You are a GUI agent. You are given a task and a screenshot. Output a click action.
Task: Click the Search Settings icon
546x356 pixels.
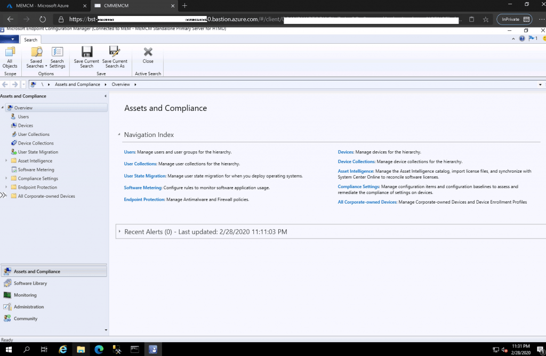point(57,56)
